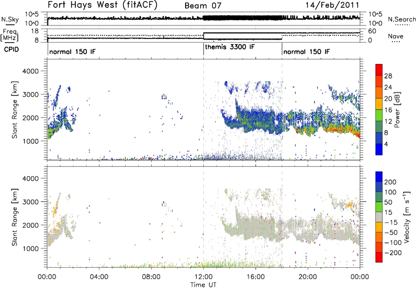Click the '16:00' time tick label

point(255,277)
